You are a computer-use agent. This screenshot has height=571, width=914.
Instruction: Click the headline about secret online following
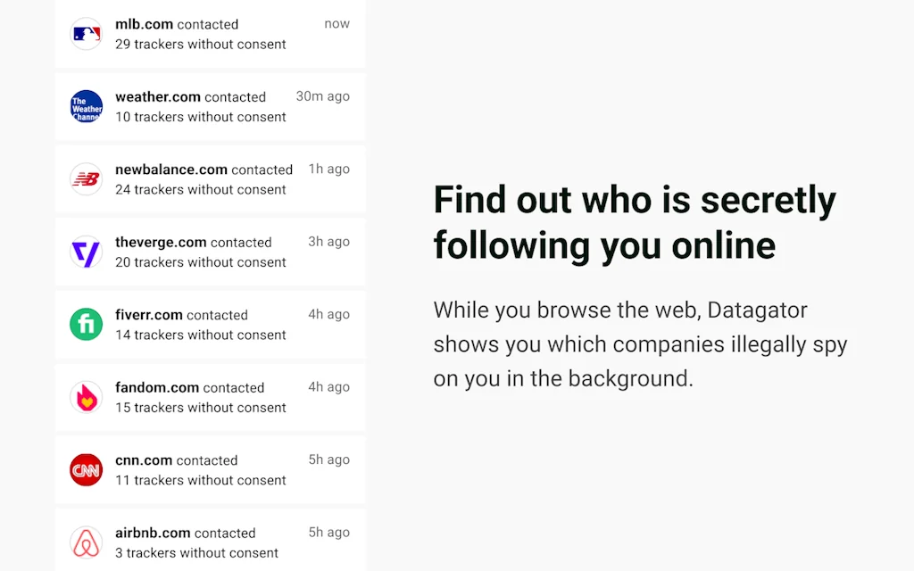coord(635,222)
